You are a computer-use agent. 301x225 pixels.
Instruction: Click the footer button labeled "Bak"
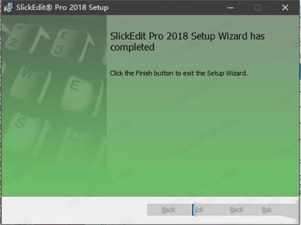click(267, 209)
